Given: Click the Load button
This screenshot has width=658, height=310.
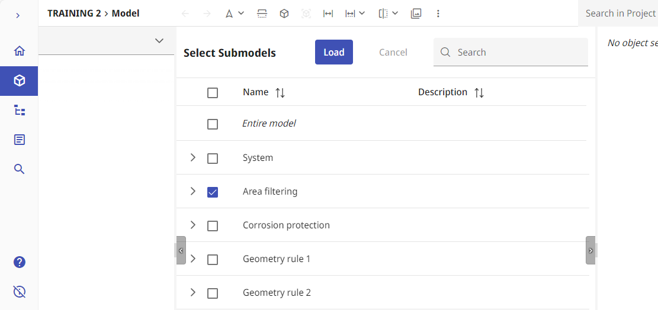Looking at the screenshot, I should pyautogui.click(x=334, y=53).
